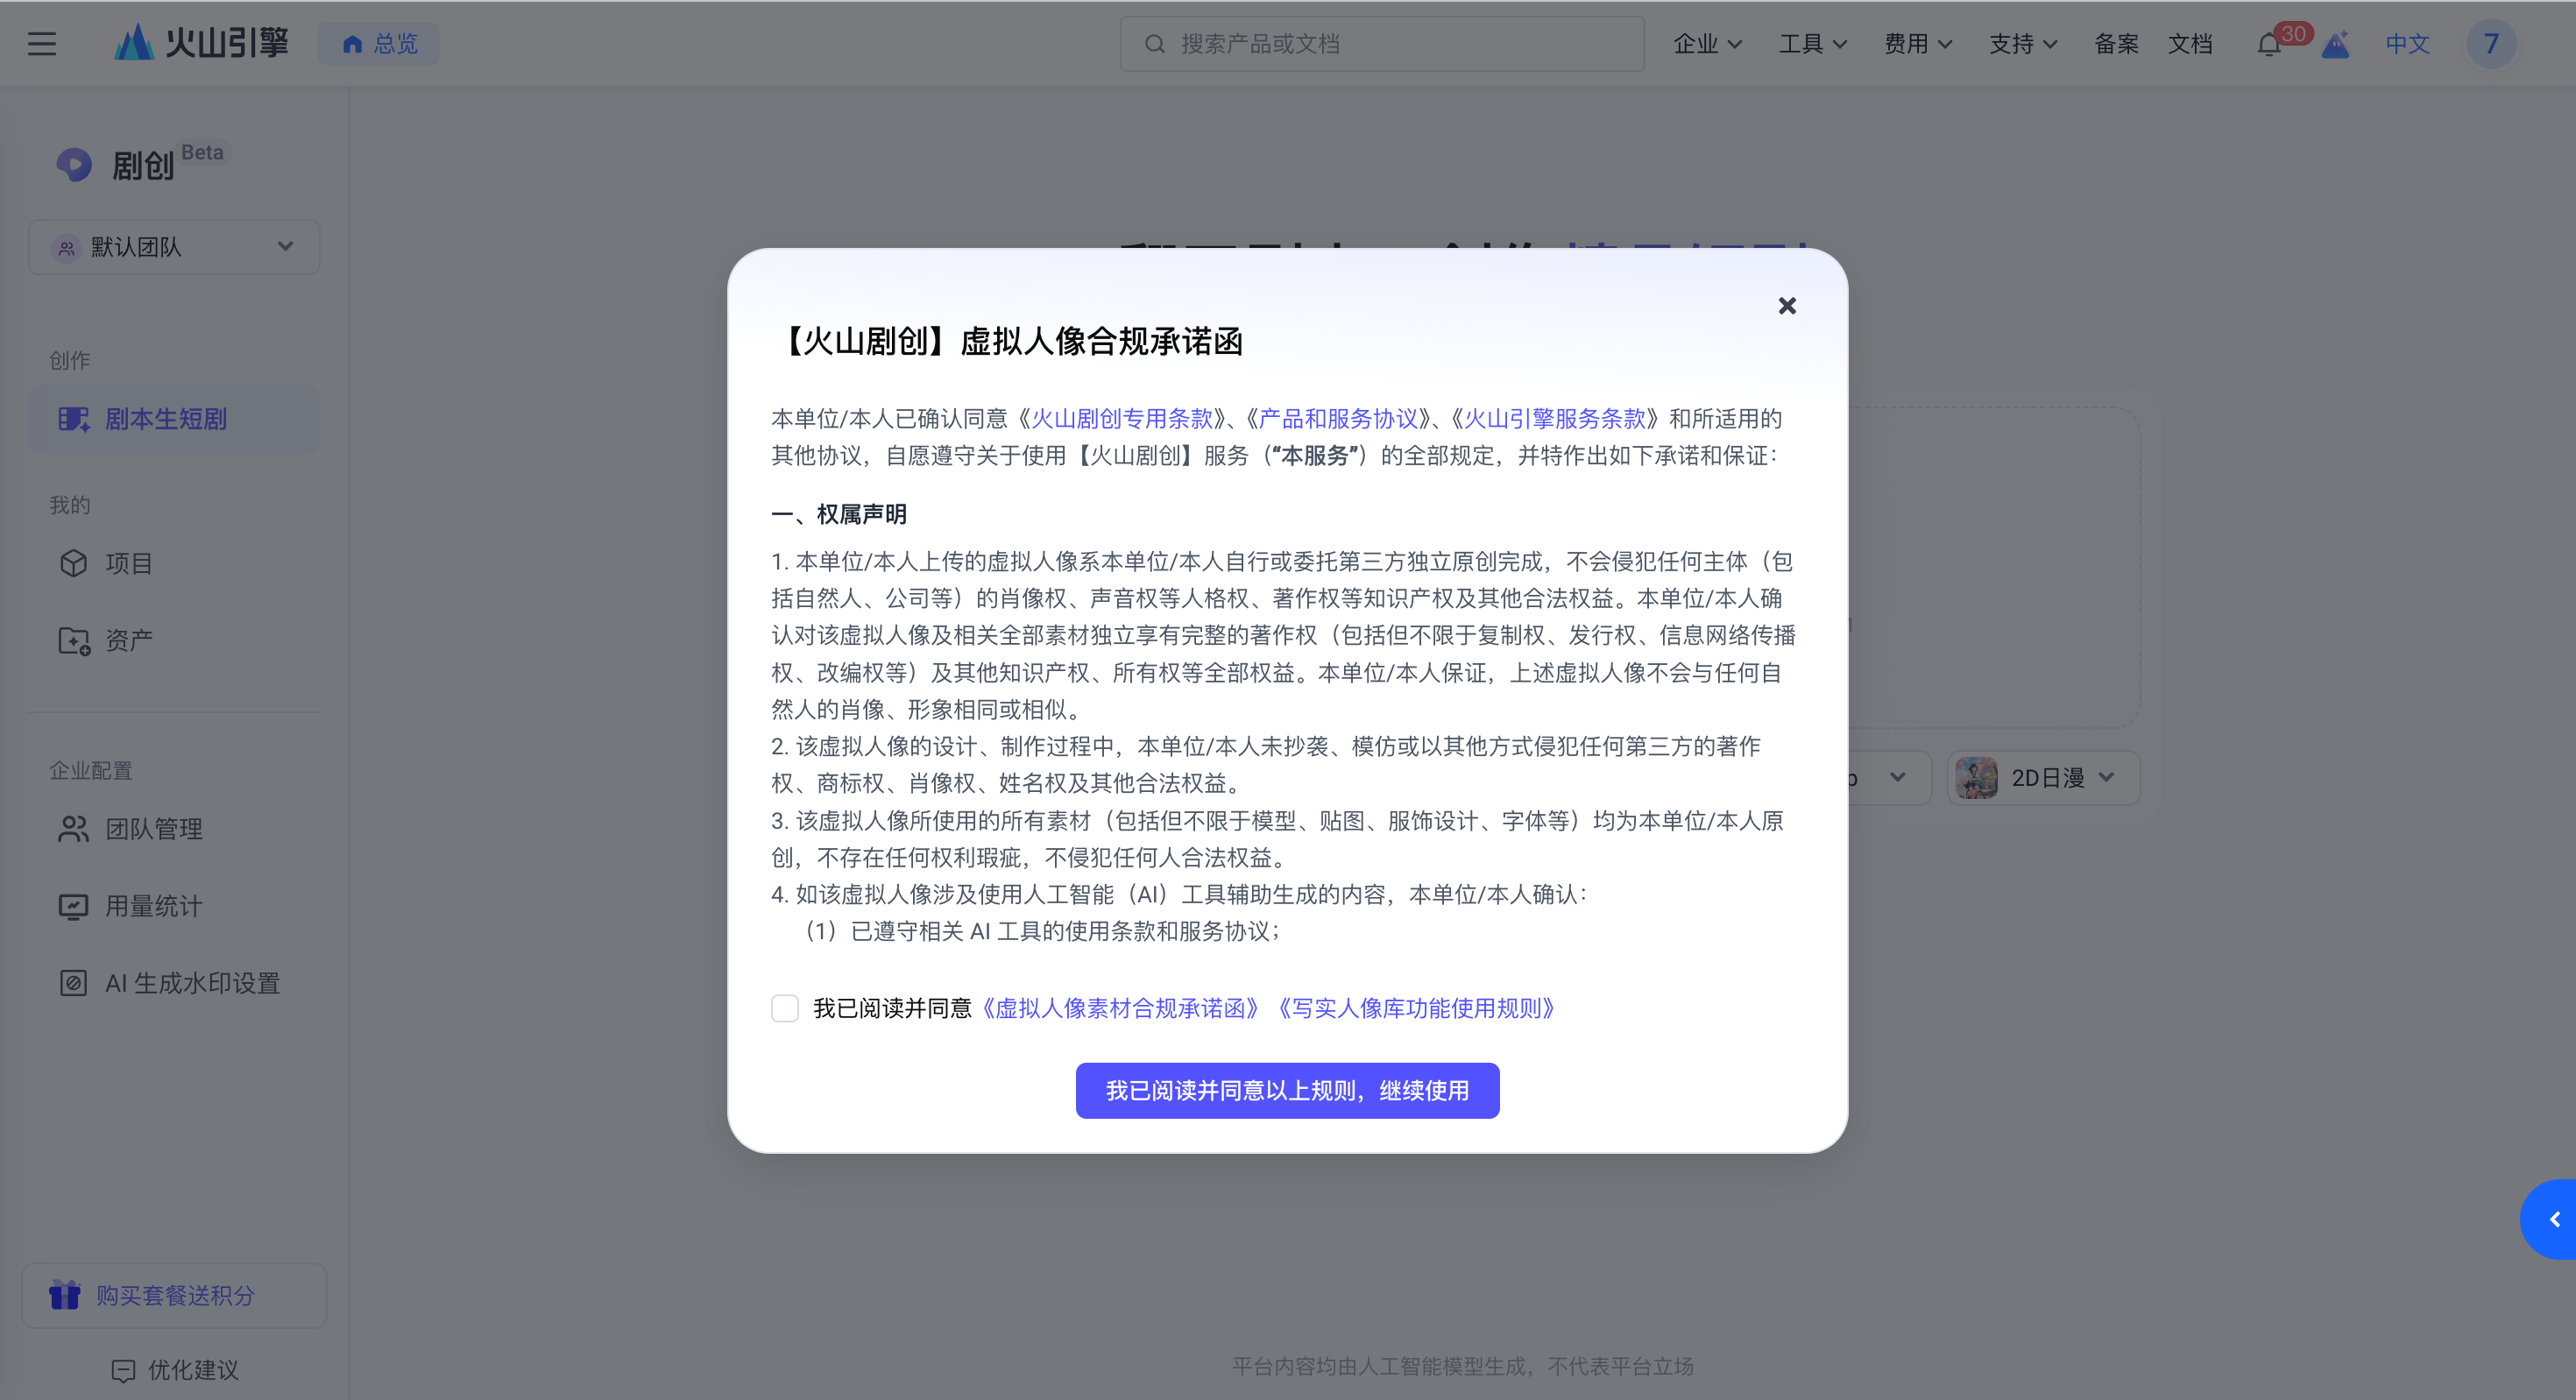2576x1400 pixels.
Task: Expand the blue side drawer arrow
Action: point(2551,1219)
